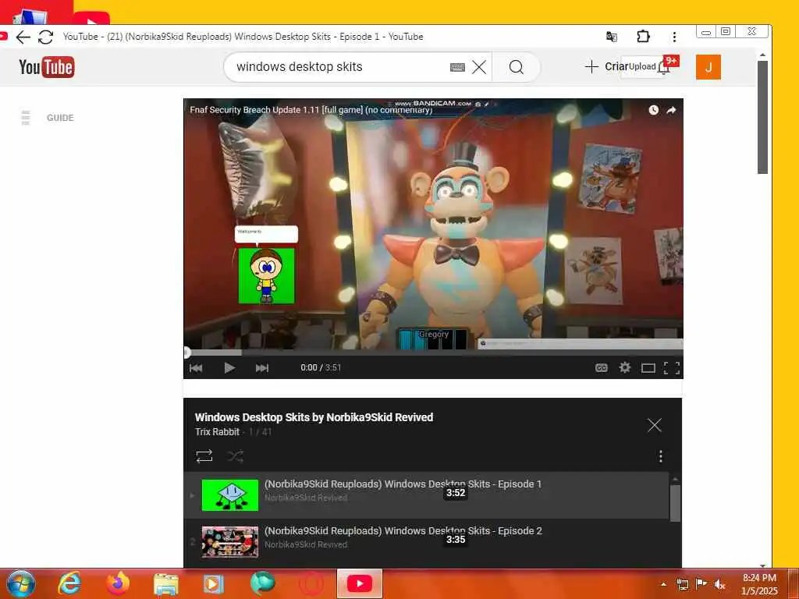Open the Opera icon in taskbar
Image resolution: width=799 pixels, height=599 pixels.
point(312,584)
